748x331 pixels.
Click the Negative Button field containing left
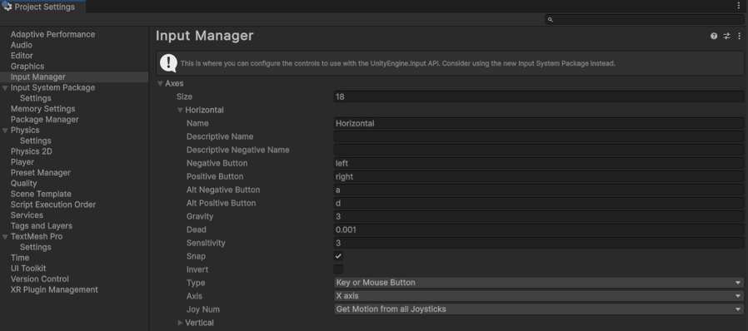tap(539, 163)
